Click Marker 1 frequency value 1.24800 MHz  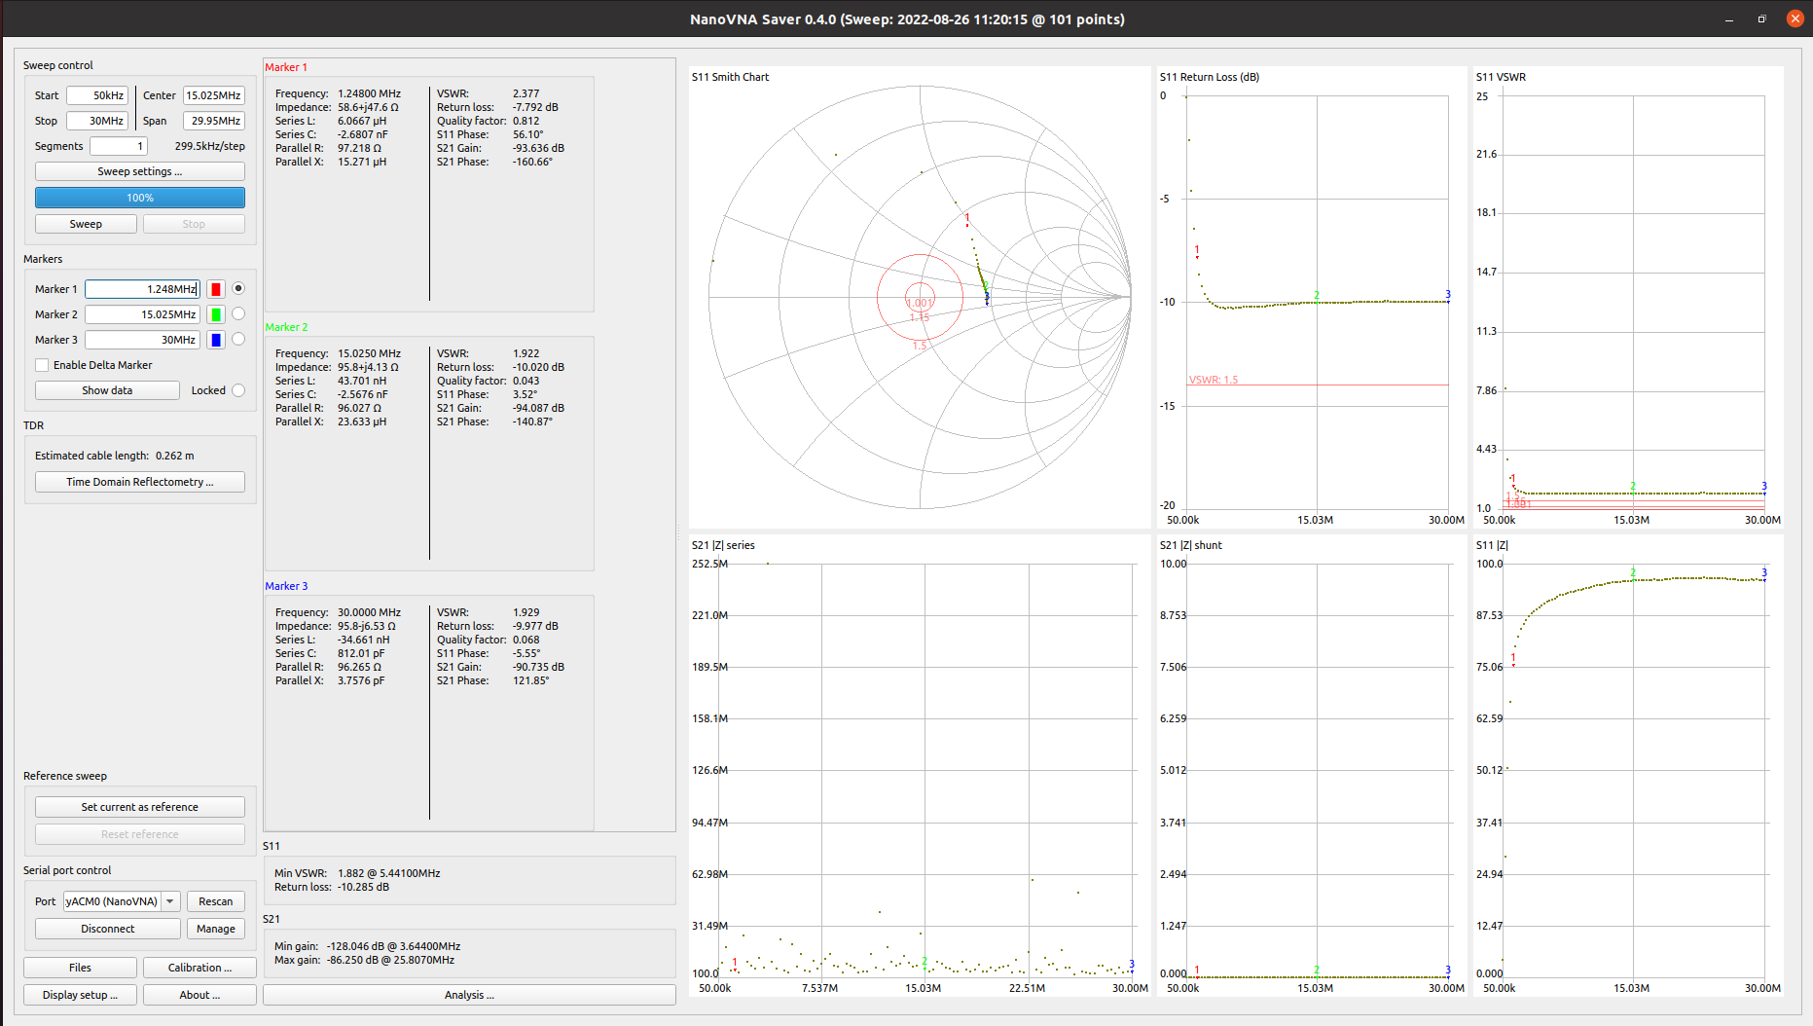[369, 93]
